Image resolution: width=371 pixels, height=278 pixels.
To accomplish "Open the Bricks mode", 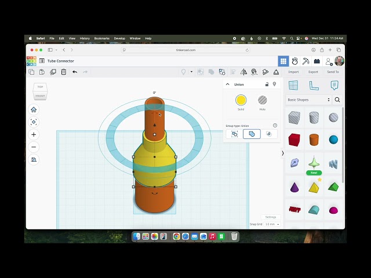I will point(317,61).
